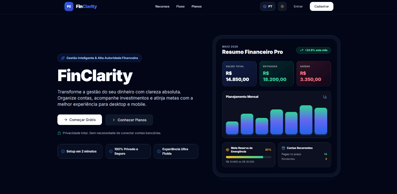Open the Planos menu item
This screenshot has height=194, width=397.
point(197,7)
